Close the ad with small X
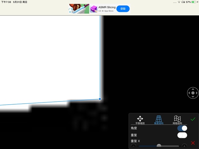 click(x=70, y=12)
